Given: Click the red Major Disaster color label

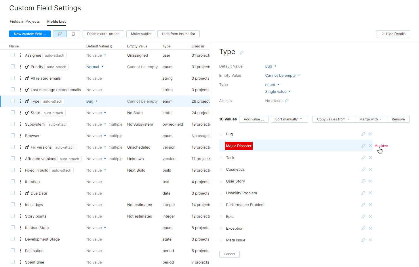Looking at the screenshot, I should point(239,146).
